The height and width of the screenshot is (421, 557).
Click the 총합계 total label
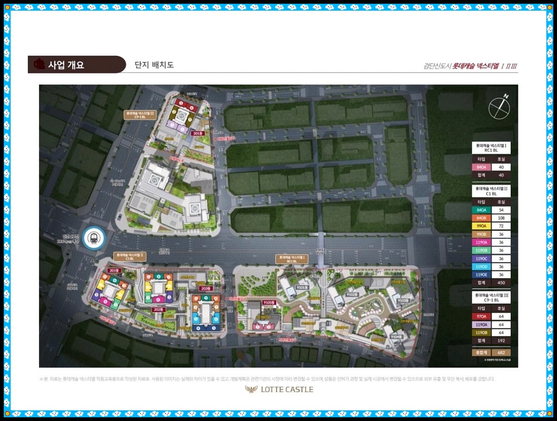482,352
